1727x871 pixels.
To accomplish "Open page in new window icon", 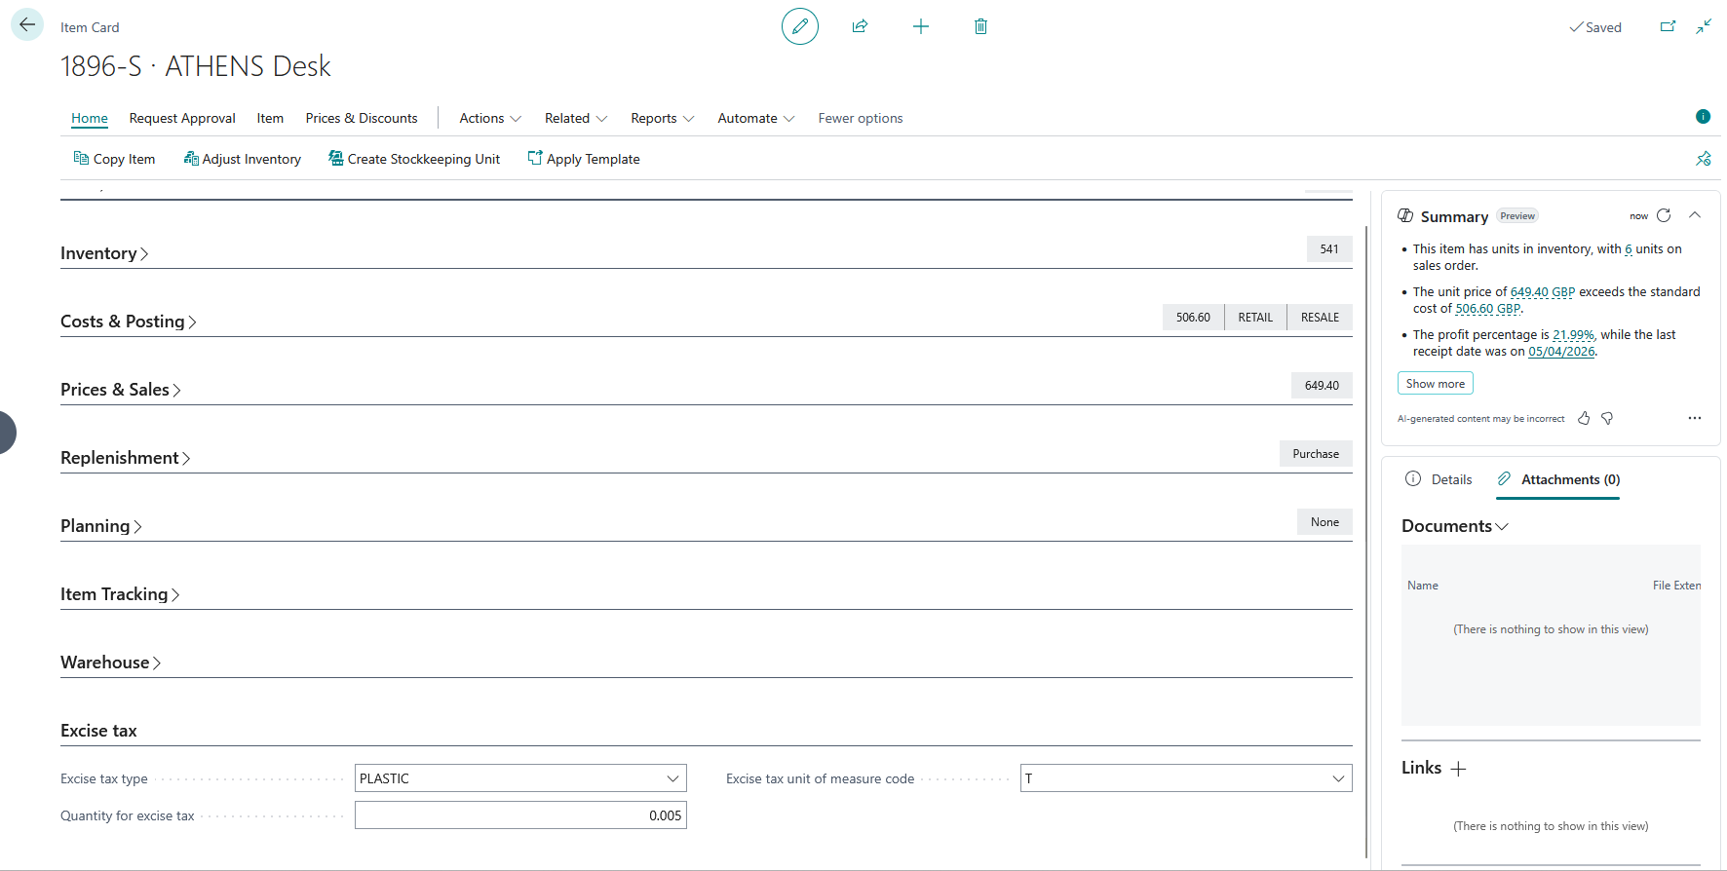I will [x=1668, y=26].
